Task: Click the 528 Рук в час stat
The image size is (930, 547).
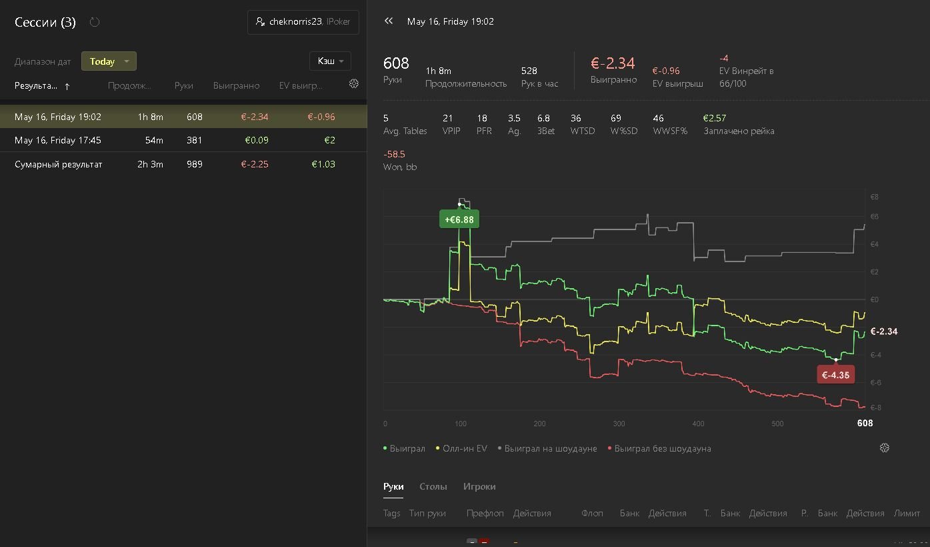Action: 529,71
